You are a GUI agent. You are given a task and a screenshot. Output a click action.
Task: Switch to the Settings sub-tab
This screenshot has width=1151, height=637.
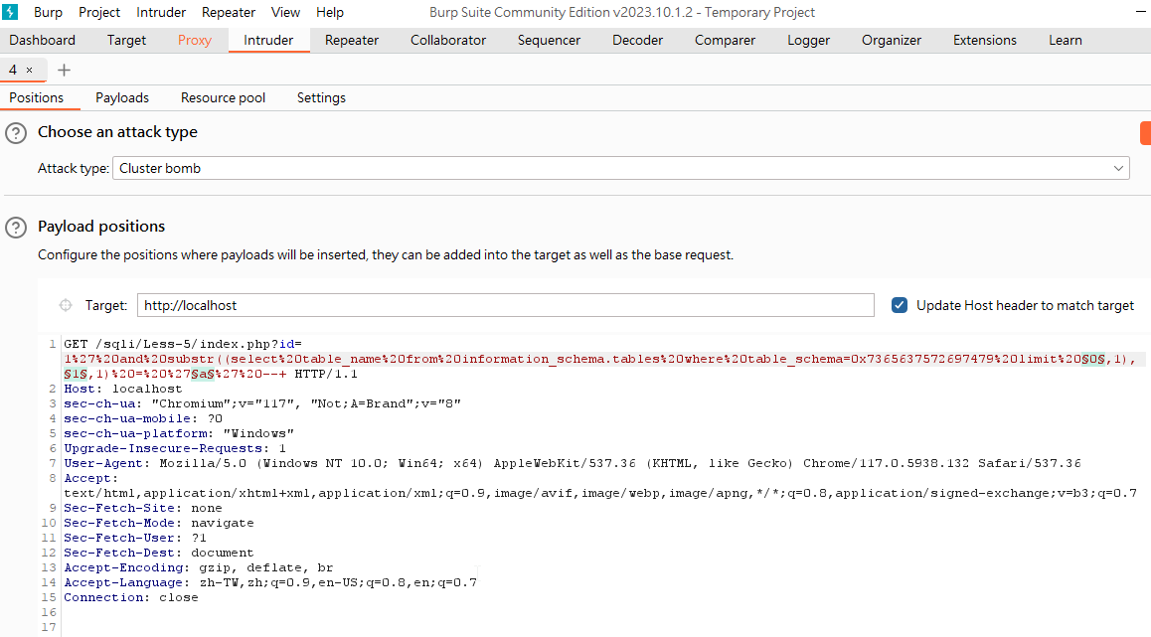pos(321,97)
